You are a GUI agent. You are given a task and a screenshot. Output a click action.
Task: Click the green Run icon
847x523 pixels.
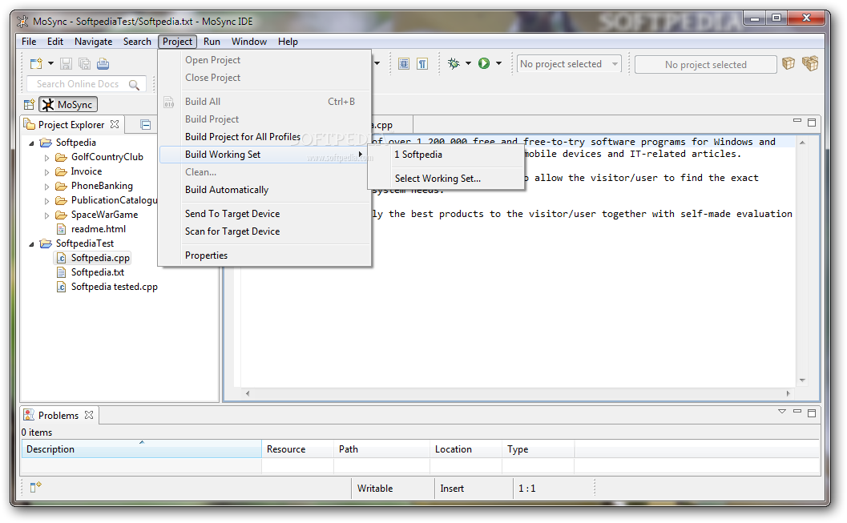tap(484, 64)
